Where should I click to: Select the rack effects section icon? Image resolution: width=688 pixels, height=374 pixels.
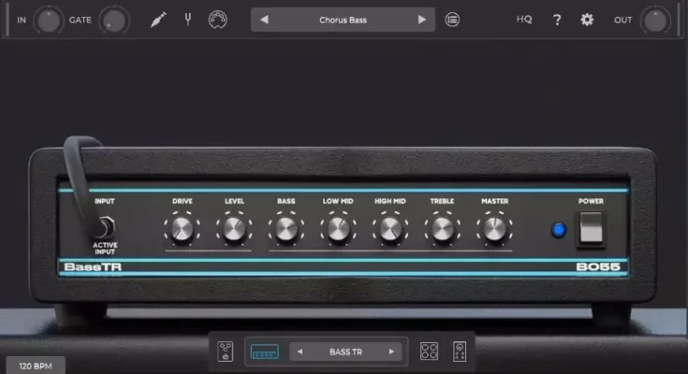(x=460, y=352)
